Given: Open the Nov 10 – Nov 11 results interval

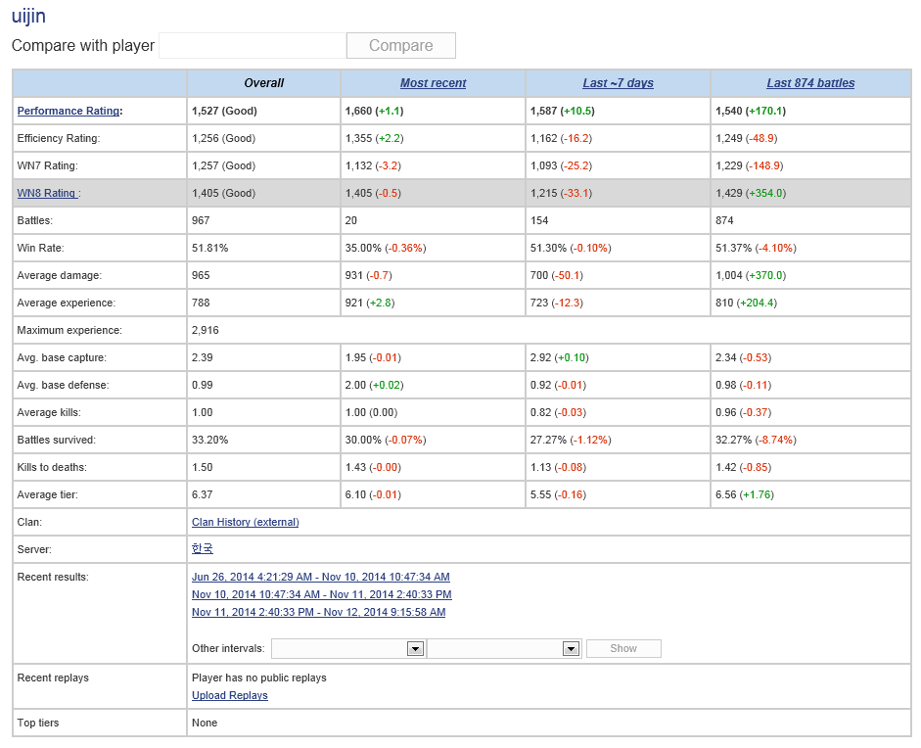Looking at the screenshot, I should (321, 594).
